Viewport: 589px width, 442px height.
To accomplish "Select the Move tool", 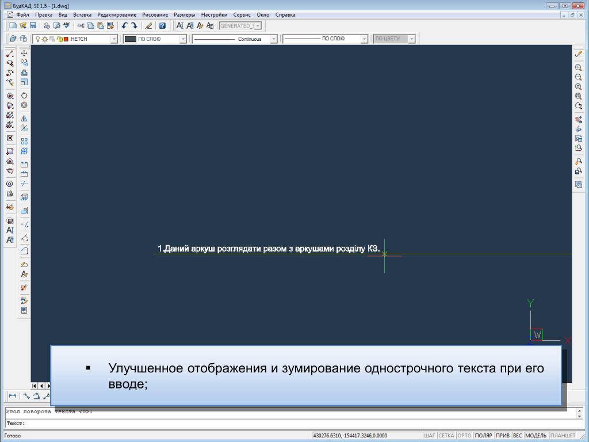I will coord(24,53).
